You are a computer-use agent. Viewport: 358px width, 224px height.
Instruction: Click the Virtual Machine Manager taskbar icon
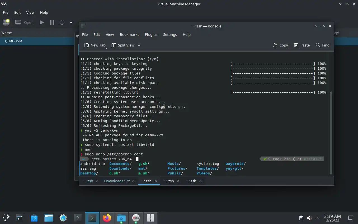tap(136, 217)
